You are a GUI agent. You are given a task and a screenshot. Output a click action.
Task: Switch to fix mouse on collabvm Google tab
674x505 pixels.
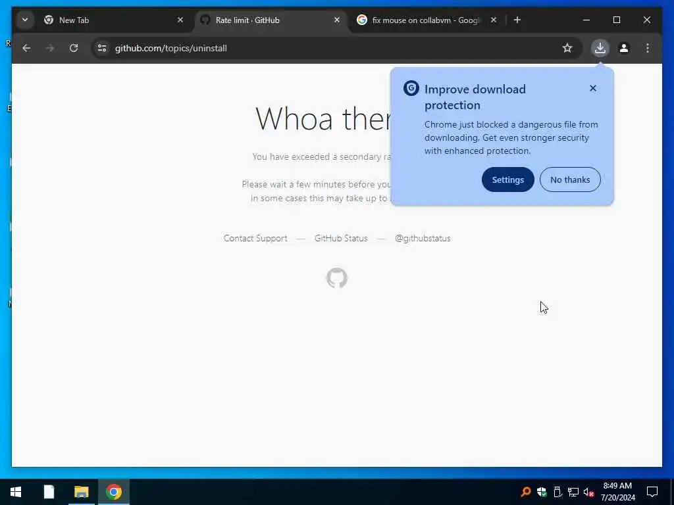tap(428, 20)
